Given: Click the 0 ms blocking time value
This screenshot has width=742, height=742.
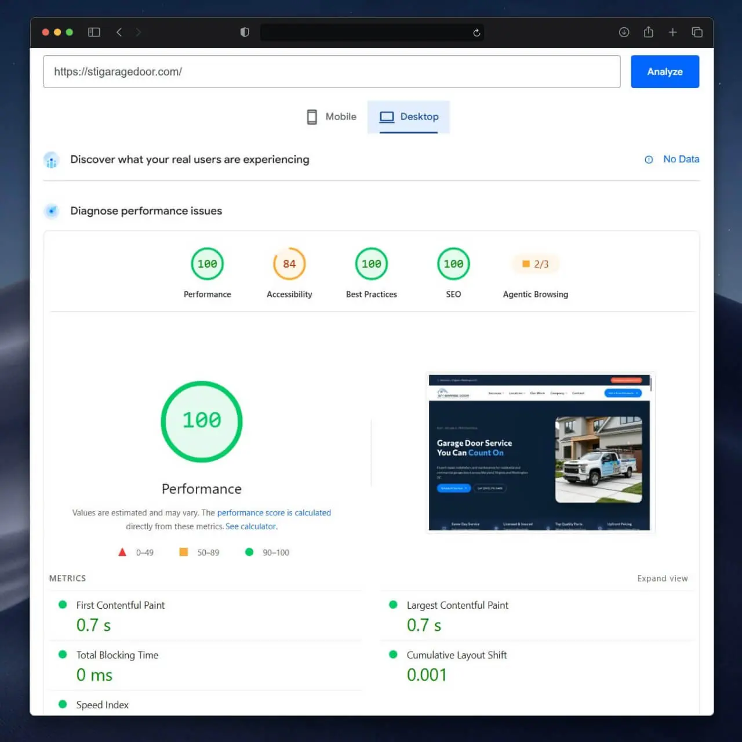Looking at the screenshot, I should 94,675.
